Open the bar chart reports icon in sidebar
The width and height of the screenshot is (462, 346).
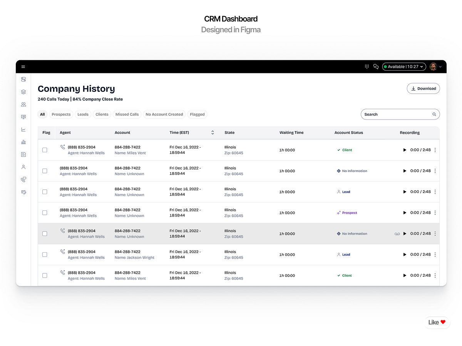click(23, 142)
